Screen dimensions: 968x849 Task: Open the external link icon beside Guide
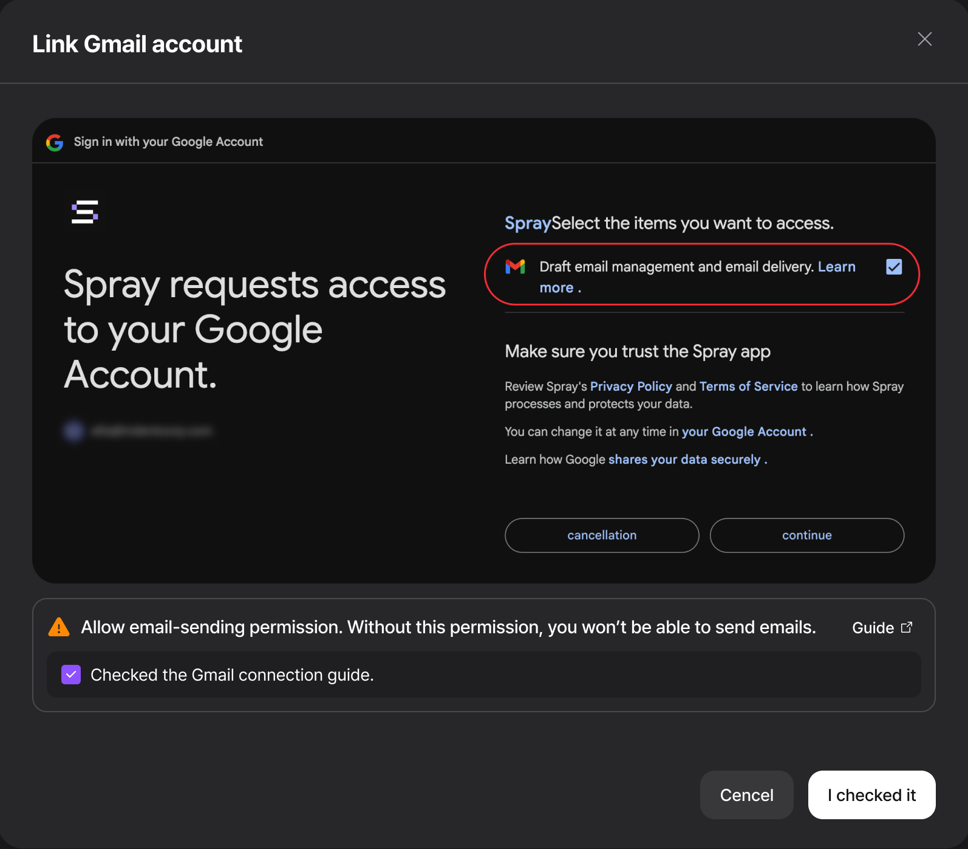coord(907,627)
